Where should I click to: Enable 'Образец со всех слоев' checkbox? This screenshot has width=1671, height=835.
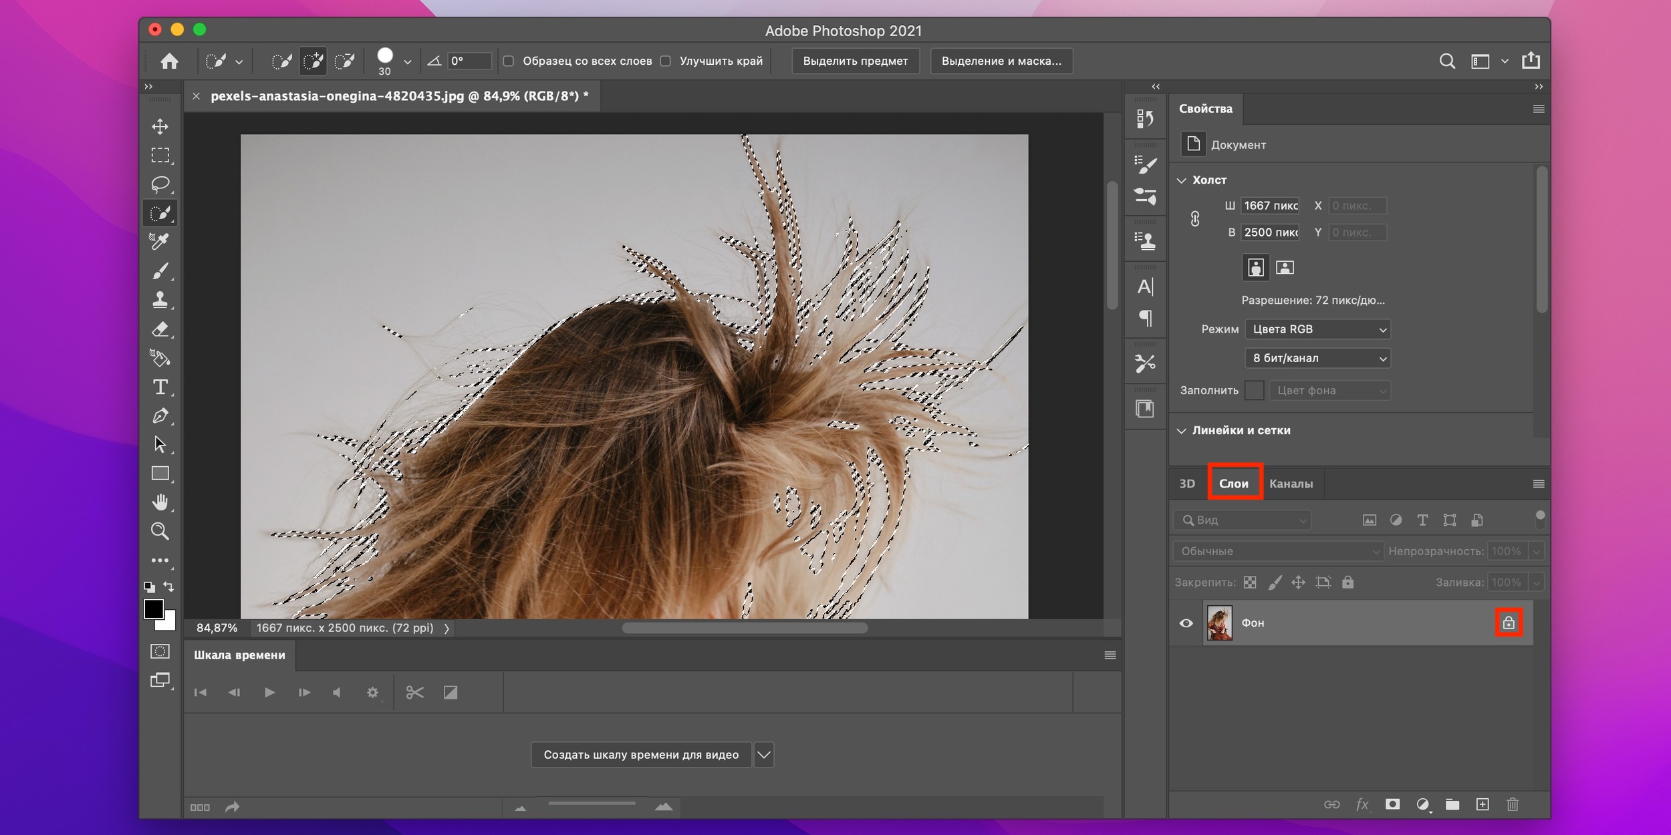(509, 61)
